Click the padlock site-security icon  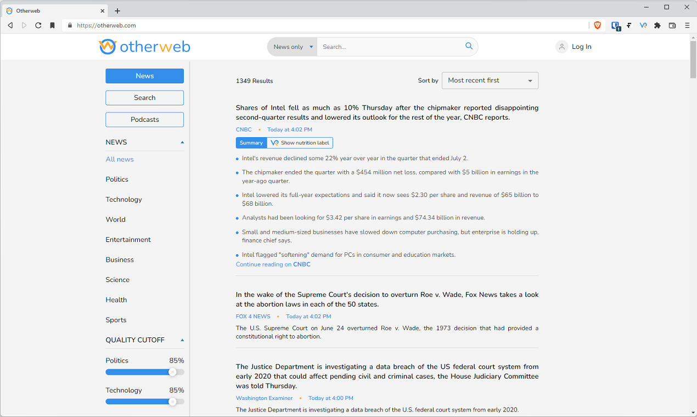click(x=70, y=25)
